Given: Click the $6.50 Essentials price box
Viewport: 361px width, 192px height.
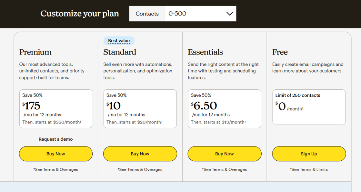Looking at the screenshot, I should [x=225, y=109].
